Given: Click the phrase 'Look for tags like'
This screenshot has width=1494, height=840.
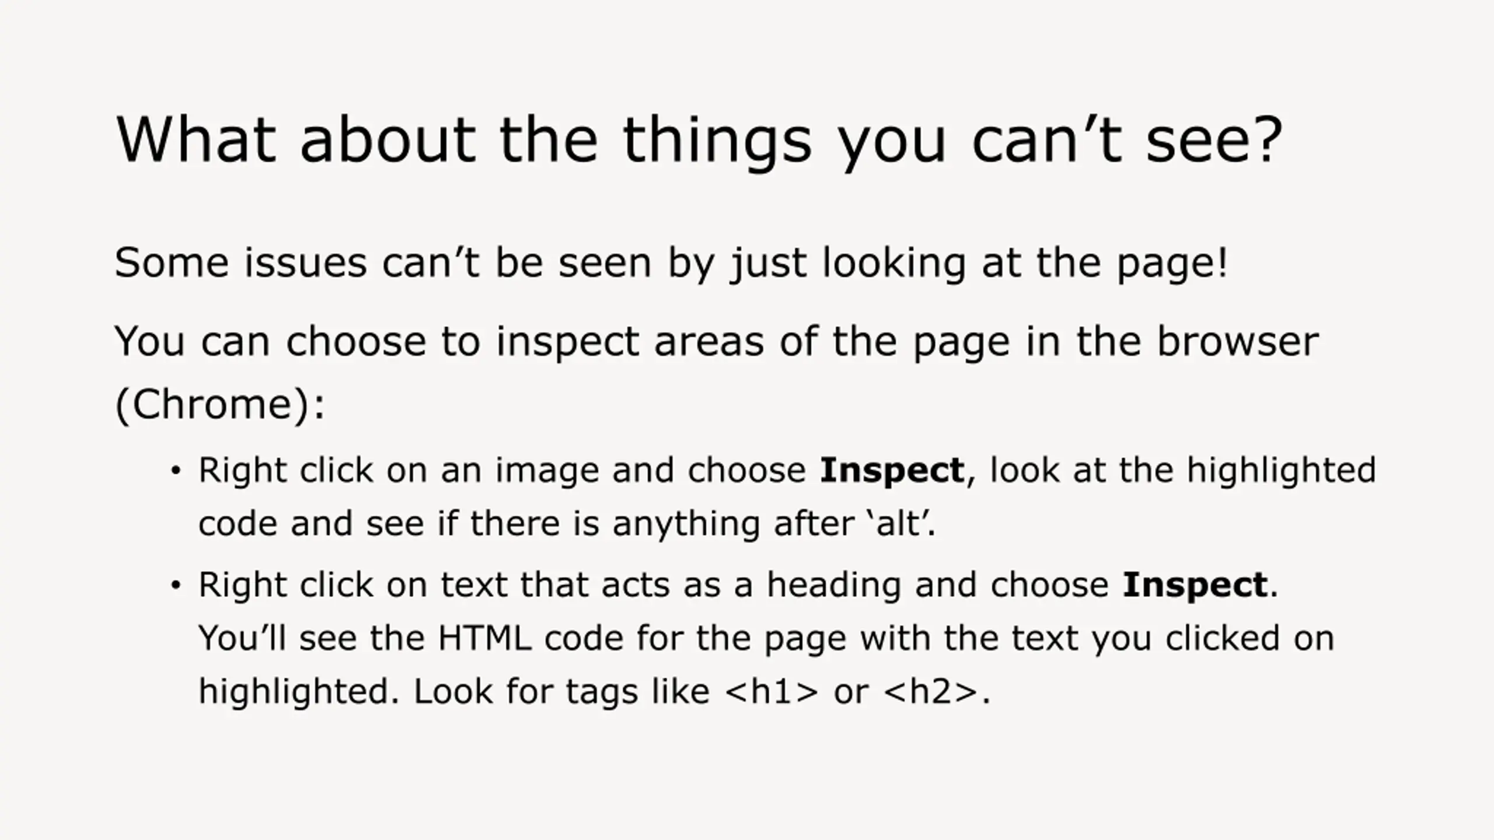Looking at the screenshot, I should click(x=561, y=692).
